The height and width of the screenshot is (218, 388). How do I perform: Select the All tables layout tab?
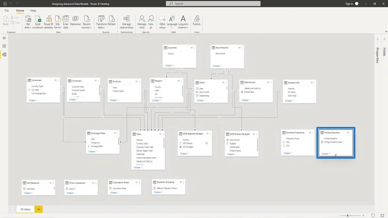pyautogui.click(x=26, y=209)
